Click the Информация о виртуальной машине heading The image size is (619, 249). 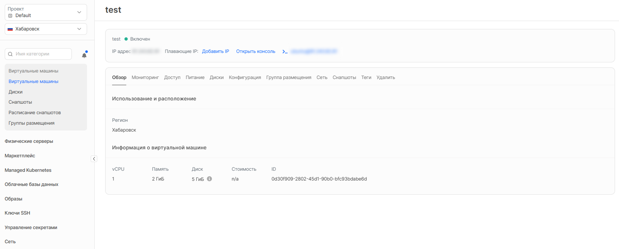pyautogui.click(x=159, y=148)
